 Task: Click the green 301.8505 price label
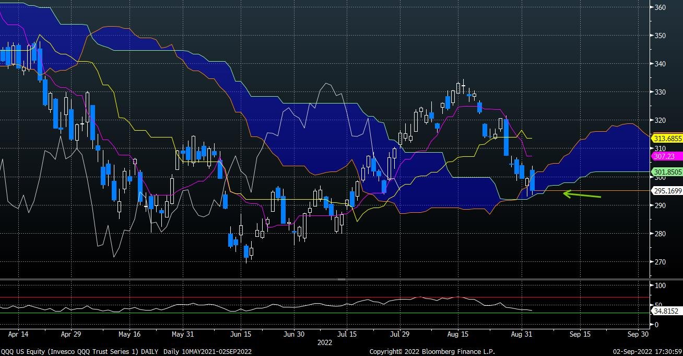669,171
